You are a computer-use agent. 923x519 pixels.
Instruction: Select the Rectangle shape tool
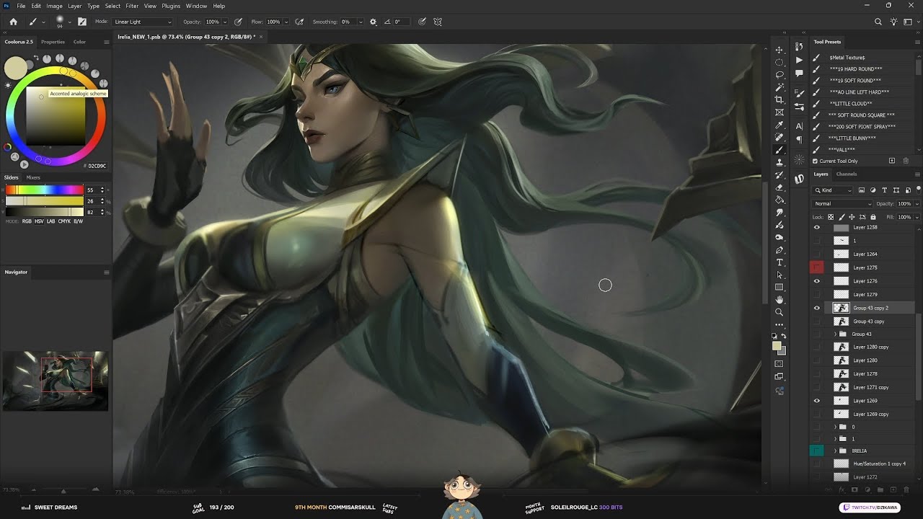(779, 288)
